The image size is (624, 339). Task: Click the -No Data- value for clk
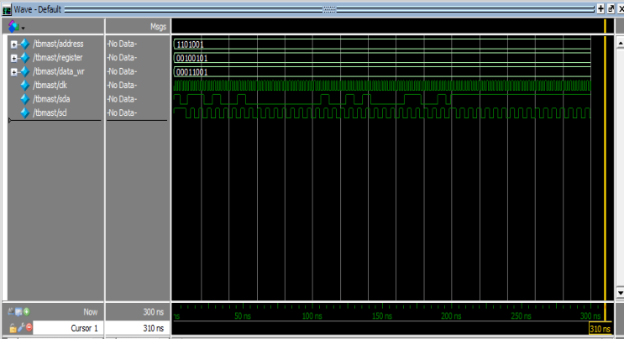(122, 85)
